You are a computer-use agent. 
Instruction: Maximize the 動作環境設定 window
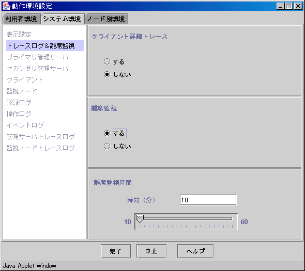pyautogui.click(x=289, y=6)
